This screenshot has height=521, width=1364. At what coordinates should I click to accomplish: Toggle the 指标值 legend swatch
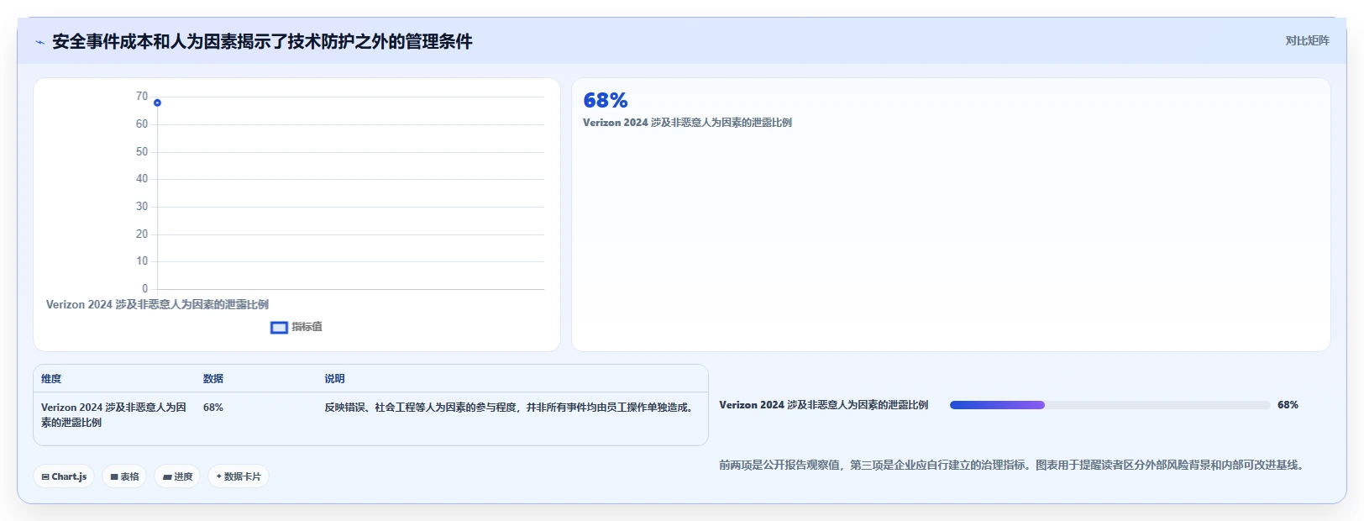[x=279, y=327]
